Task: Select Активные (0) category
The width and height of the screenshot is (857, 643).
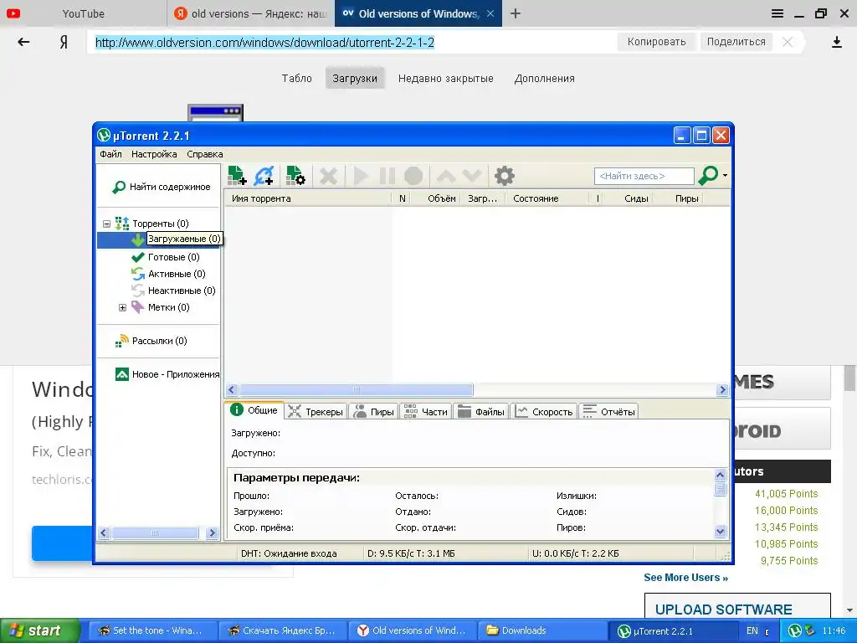Action: click(x=168, y=274)
